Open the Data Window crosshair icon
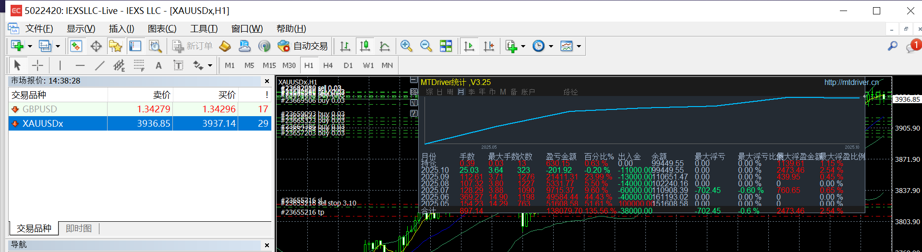 click(x=96, y=46)
